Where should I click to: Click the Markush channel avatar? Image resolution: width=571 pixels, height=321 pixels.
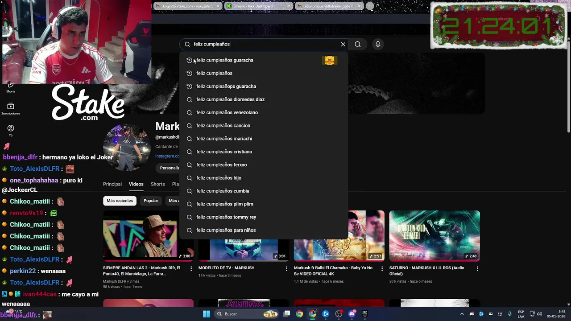click(x=127, y=148)
